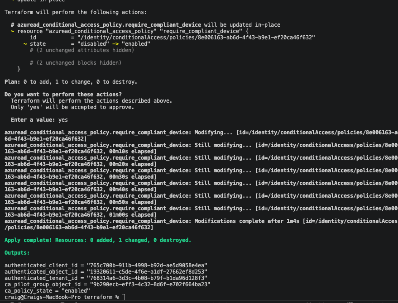The width and height of the screenshot is (398, 303).
Task: Click the '00m10s elapsed' text
Action: [x=131, y=151]
